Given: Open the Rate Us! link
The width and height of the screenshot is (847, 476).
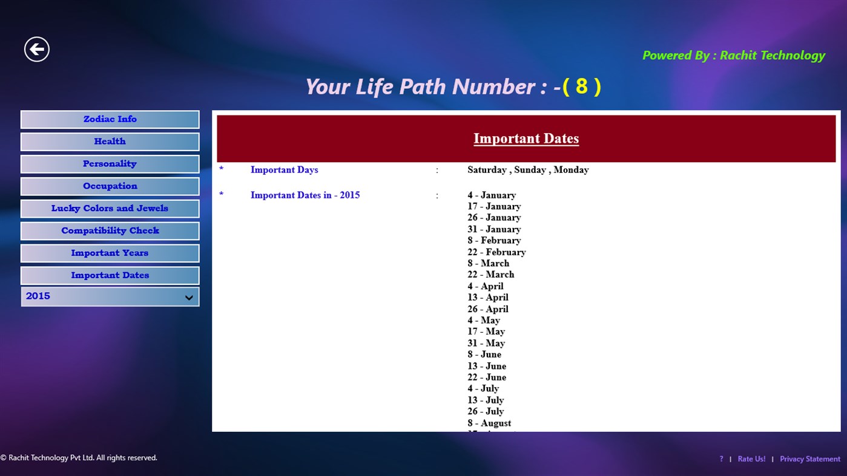Looking at the screenshot, I should (x=751, y=458).
